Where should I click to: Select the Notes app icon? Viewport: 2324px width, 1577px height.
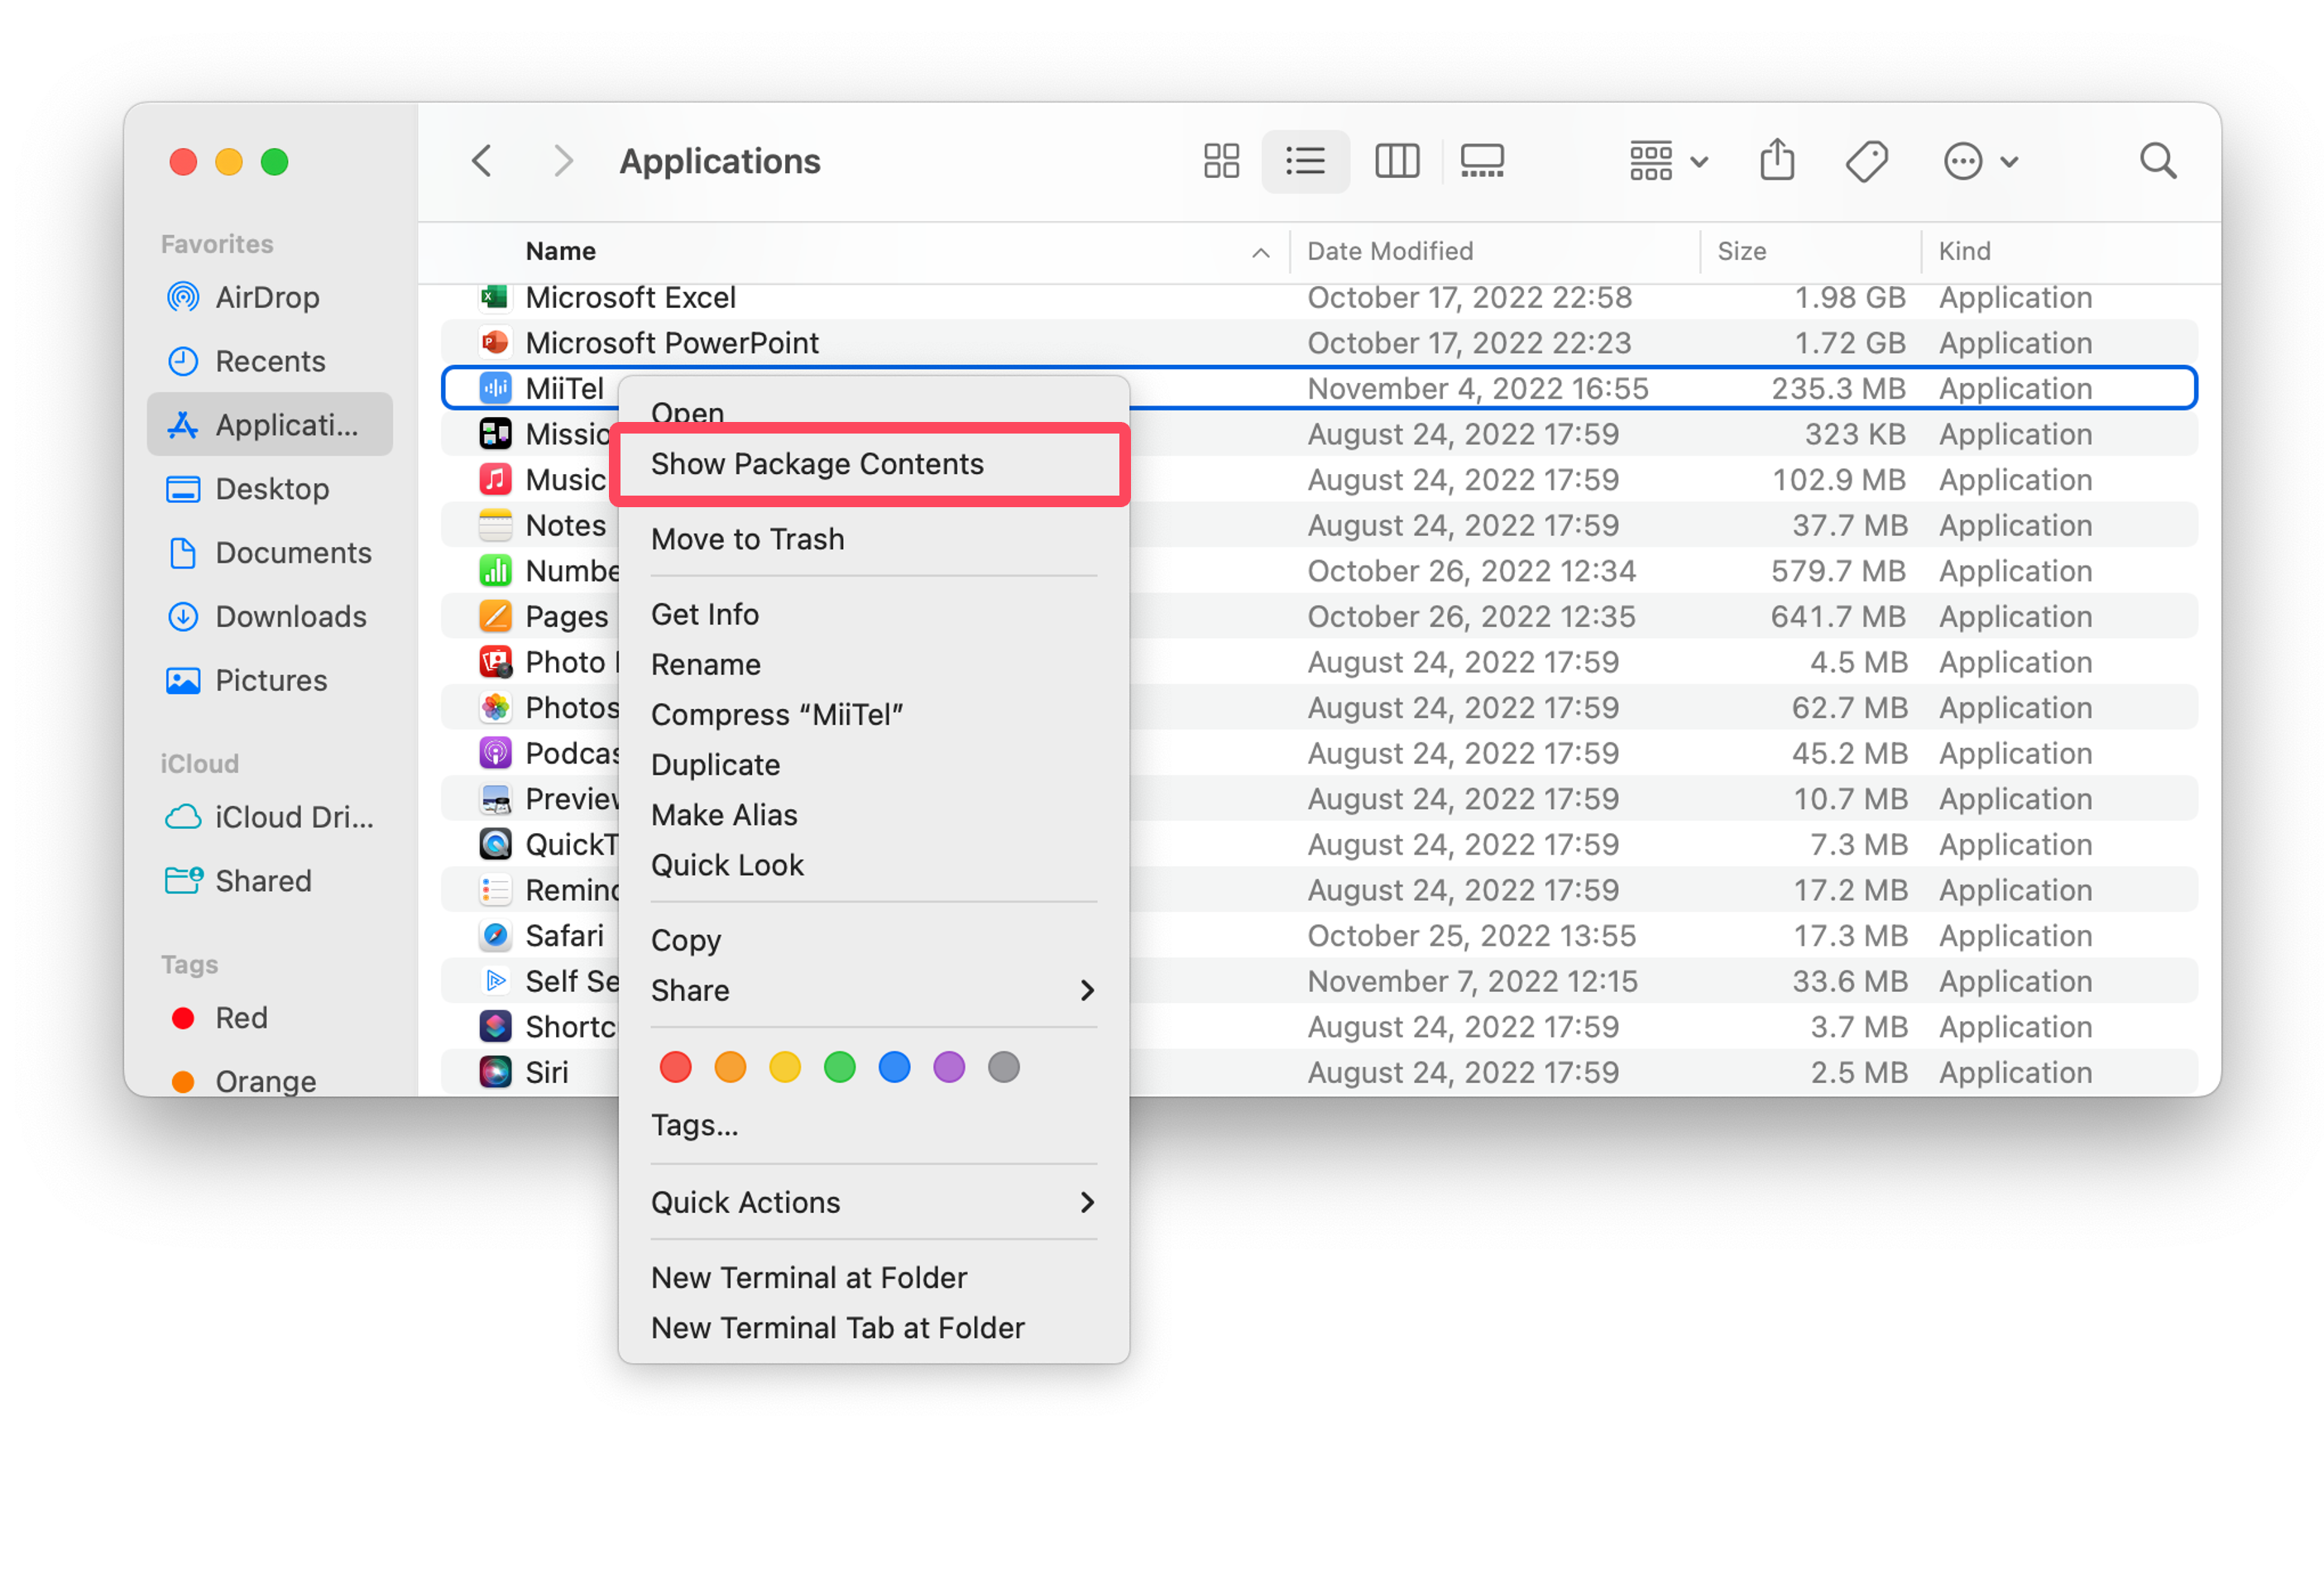[x=495, y=525]
